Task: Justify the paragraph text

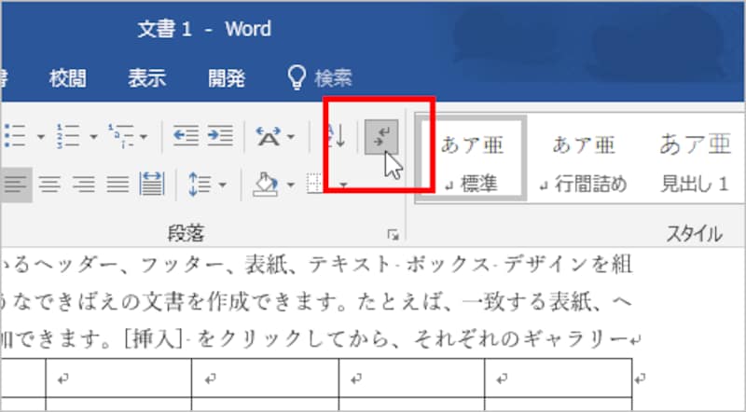Action: pos(117,185)
